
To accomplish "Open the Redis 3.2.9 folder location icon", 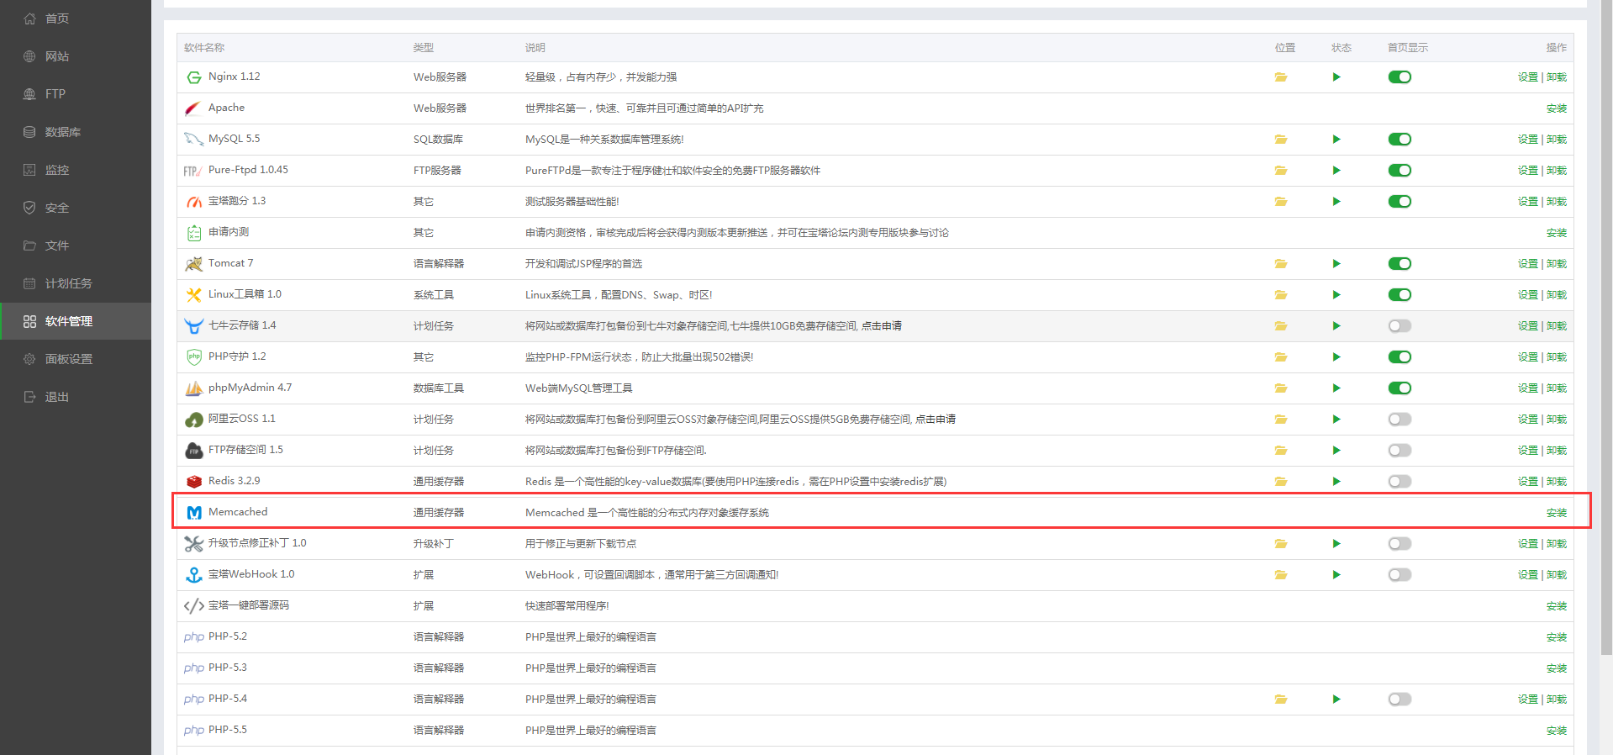I will tap(1280, 482).
